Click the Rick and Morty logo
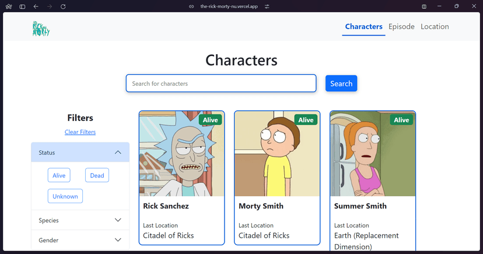This screenshot has height=254, width=483. [x=41, y=29]
